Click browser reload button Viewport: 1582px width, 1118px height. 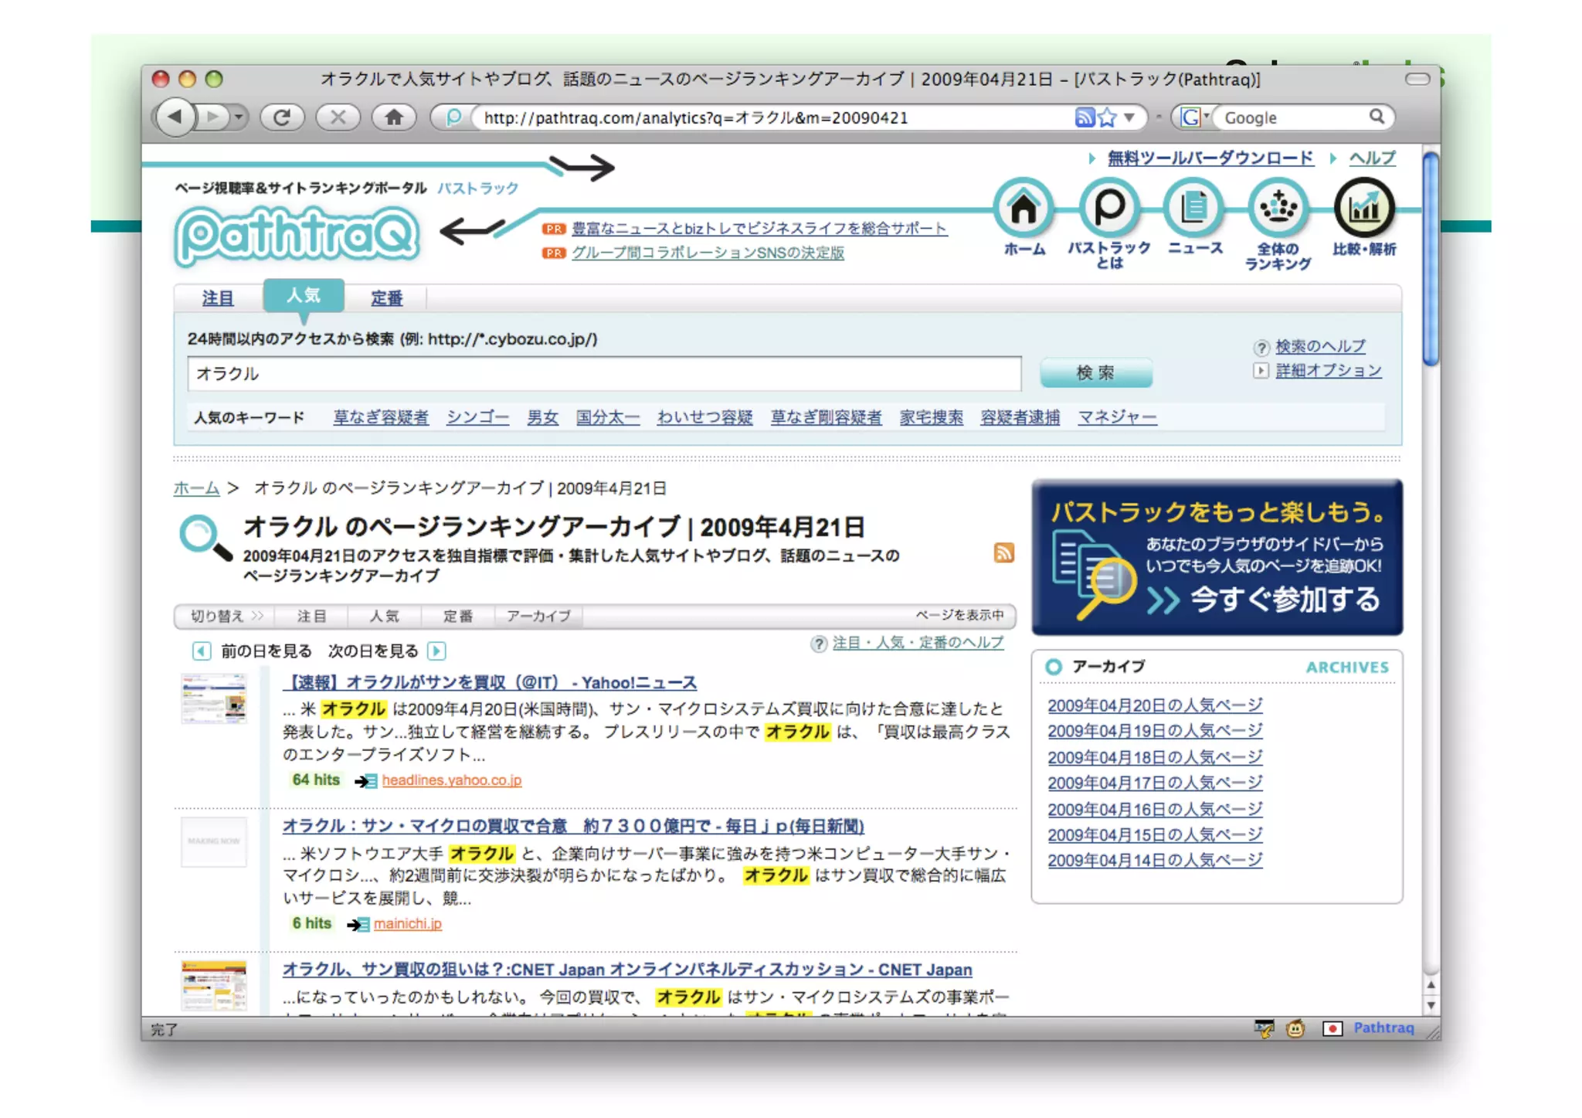[x=282, y=117]
